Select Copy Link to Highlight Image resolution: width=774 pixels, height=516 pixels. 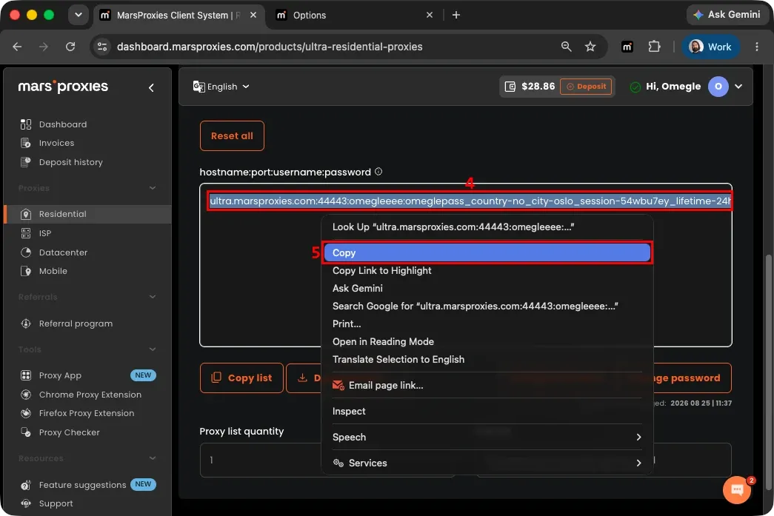[487, 270]
